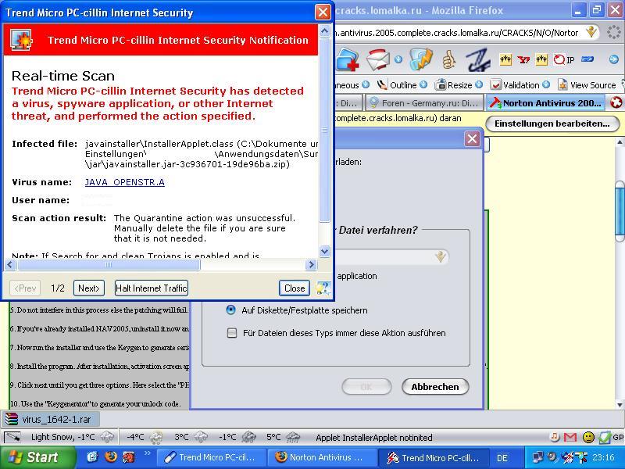Click the blue windows with red plus toolbar icon
Image resolution: width=625 pixels, height=469 pixels.
click(x=347, y=60)
